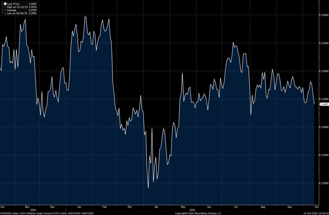Click the 2.5000 y-axis label

pyautogui.click(x=324, y=71)
